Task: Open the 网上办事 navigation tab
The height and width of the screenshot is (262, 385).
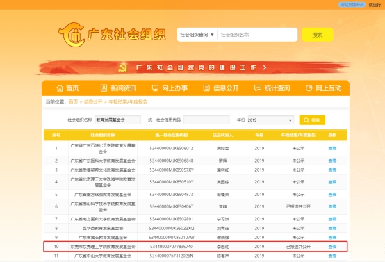Action: 170,88
